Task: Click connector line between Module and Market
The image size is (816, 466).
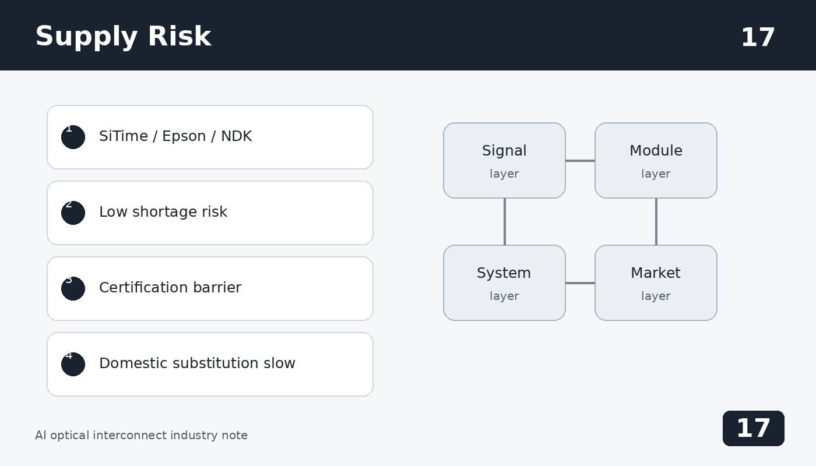Action: [656, 221]
